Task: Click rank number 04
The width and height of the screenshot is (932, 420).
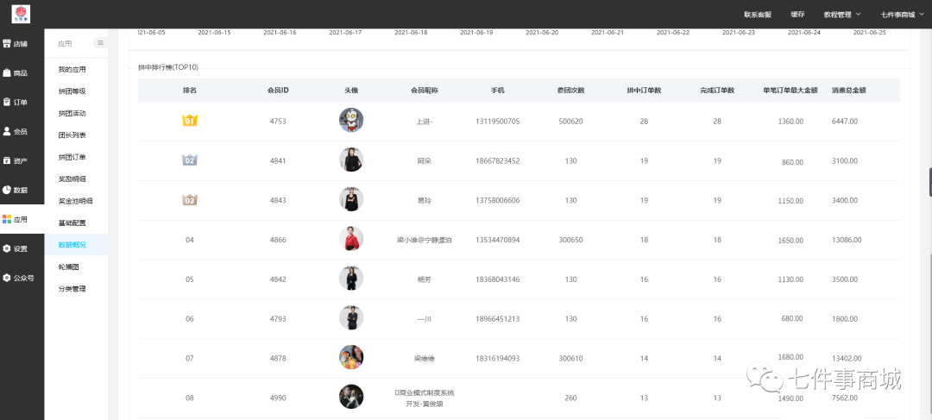Action: coord(190,240)
